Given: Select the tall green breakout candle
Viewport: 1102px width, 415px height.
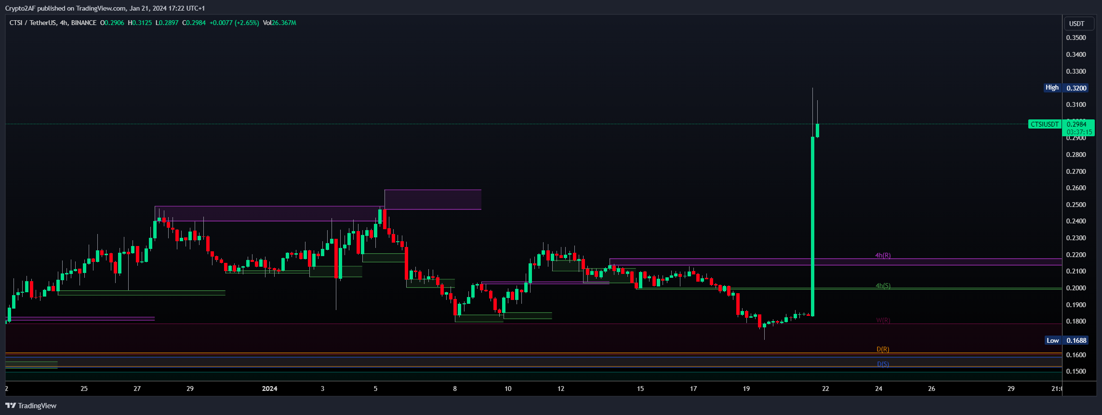Looking at the screenshot, I should click(x=812, y=226).
